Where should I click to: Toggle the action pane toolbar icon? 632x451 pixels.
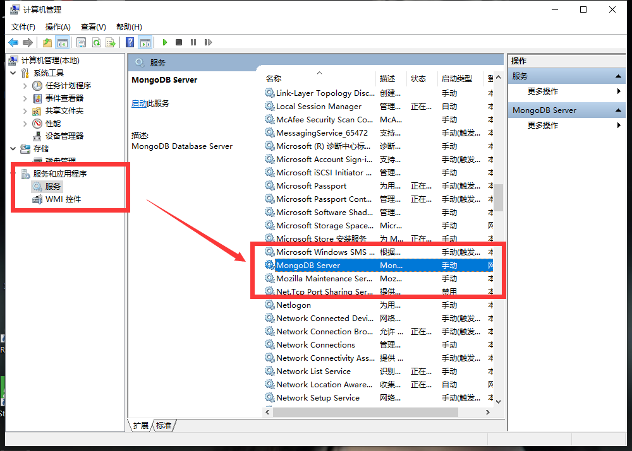coord(145,42)
